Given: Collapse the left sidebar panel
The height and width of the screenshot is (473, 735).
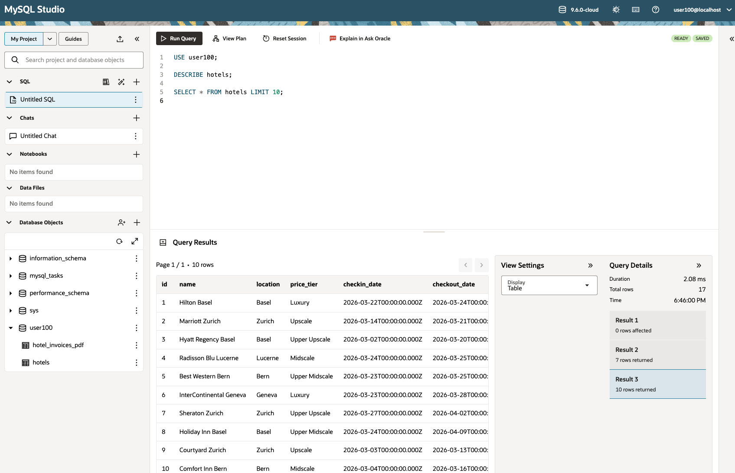Looking at the screenshot, I should click(137, 39).
